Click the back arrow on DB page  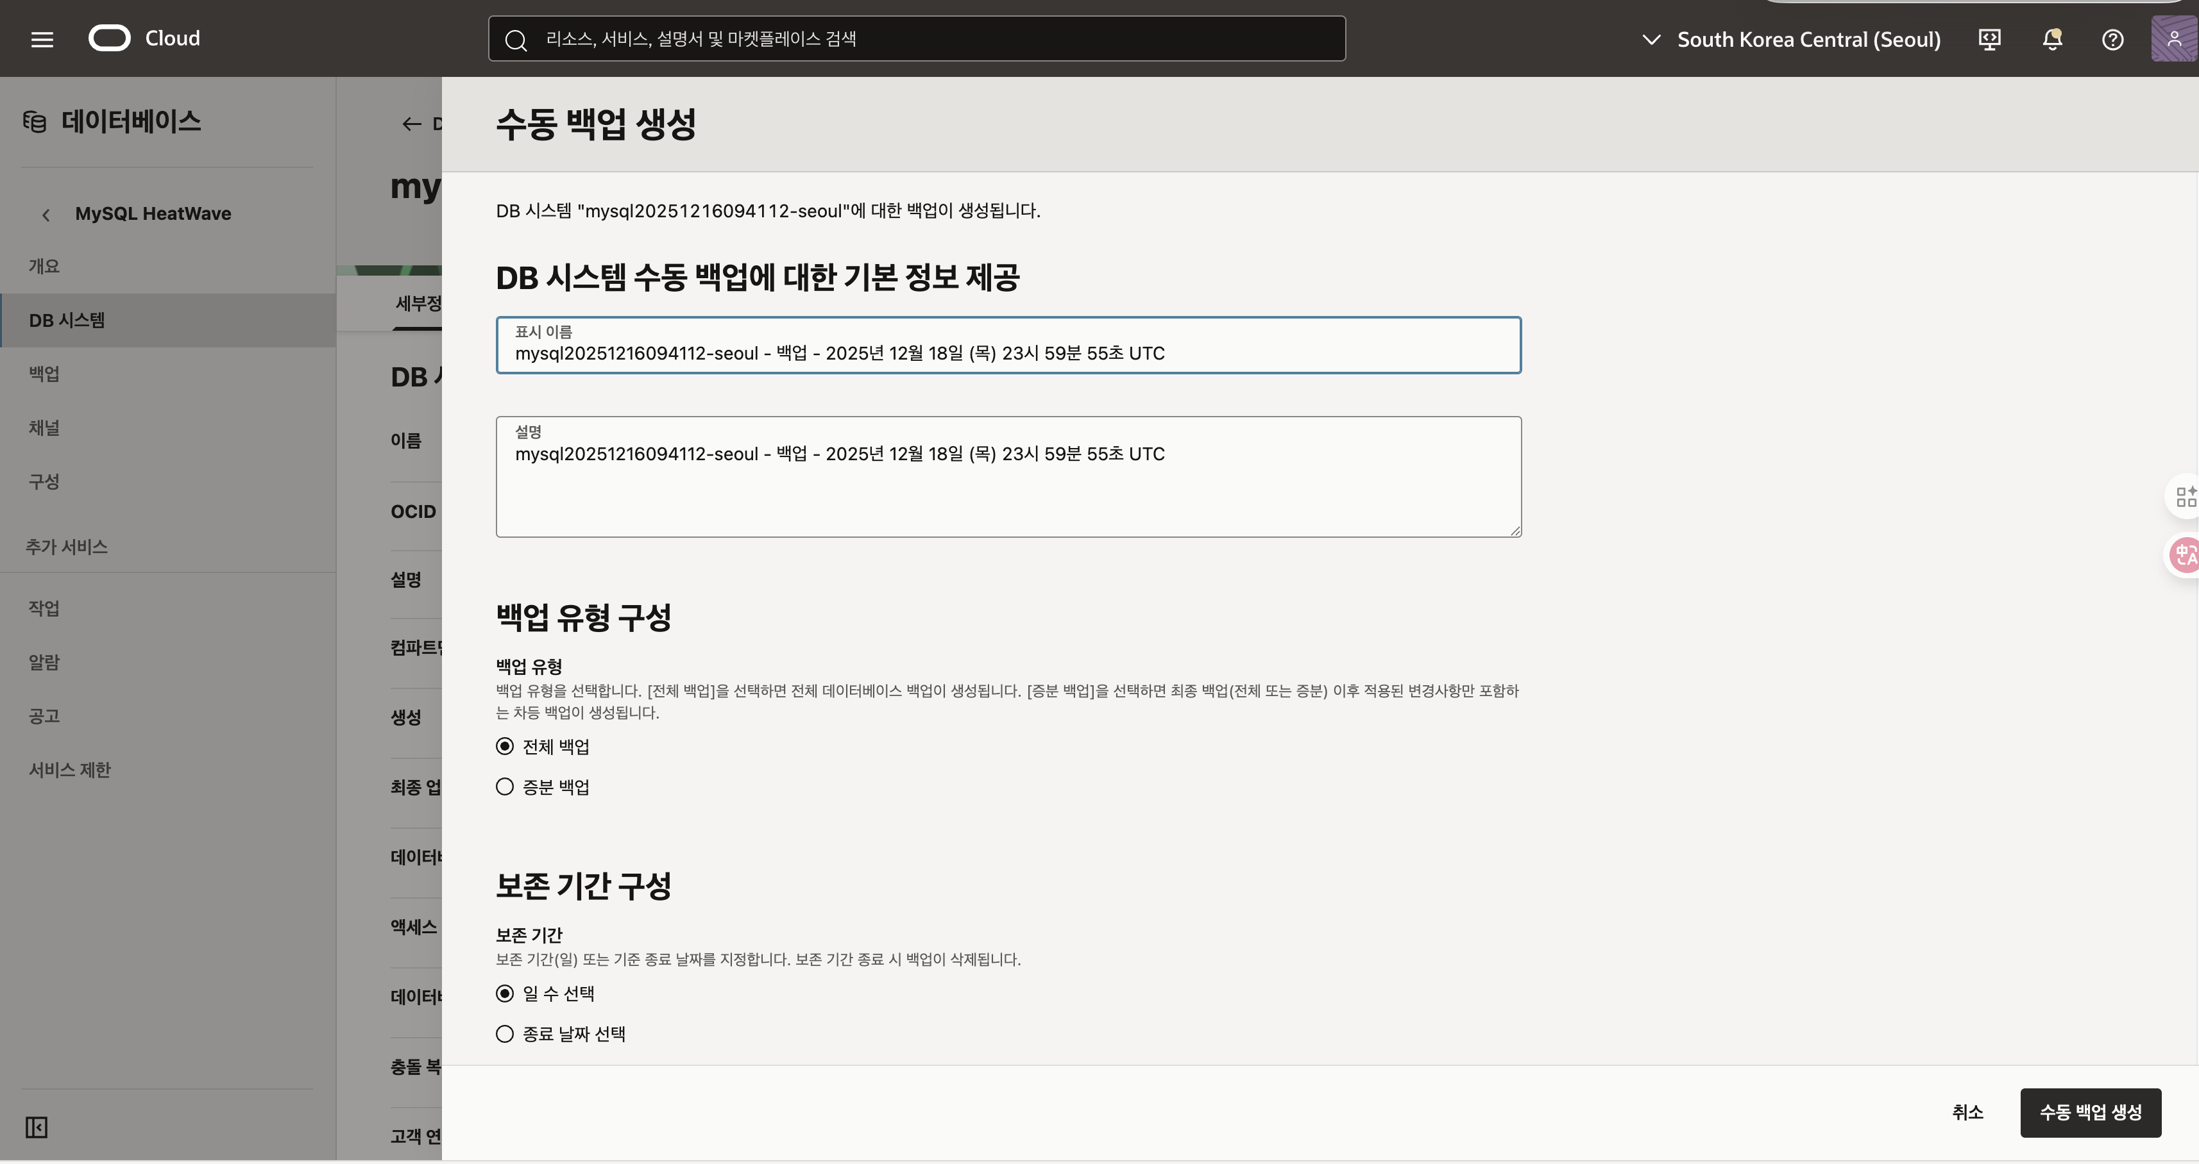(x=411, y=124)
